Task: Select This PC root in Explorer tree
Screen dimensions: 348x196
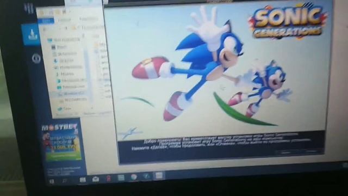Action: [x=64, y=40]
